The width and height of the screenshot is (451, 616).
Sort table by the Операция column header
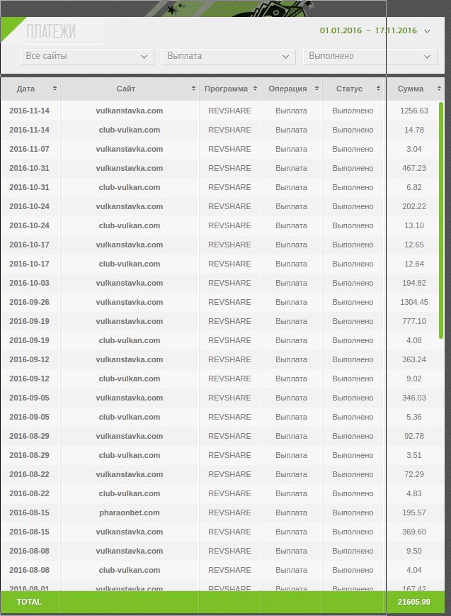pos(291,89)
